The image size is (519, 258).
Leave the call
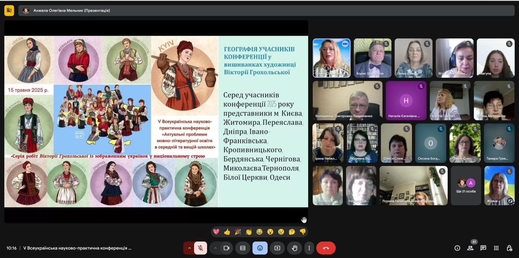326,248
